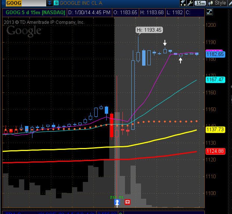Click the GOOG symbol input field

(x=26, y=3)
